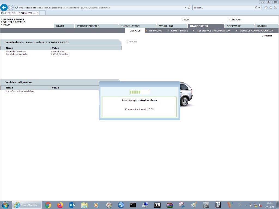The image size is (279, 209).
Task: Show hidden system tray icons
Action: 246,205
